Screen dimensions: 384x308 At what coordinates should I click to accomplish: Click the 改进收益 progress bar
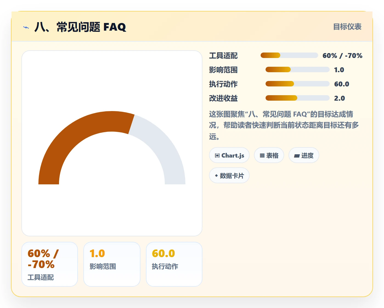coord(297,98)
